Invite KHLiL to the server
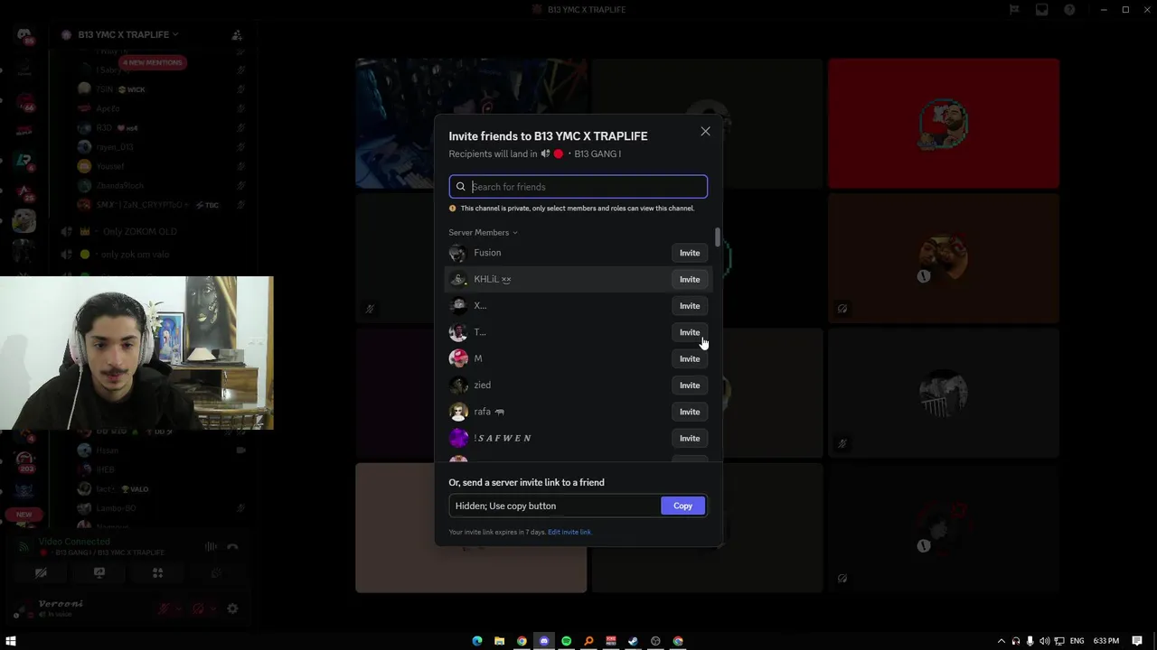1157x650 pixels. [690, 279]
